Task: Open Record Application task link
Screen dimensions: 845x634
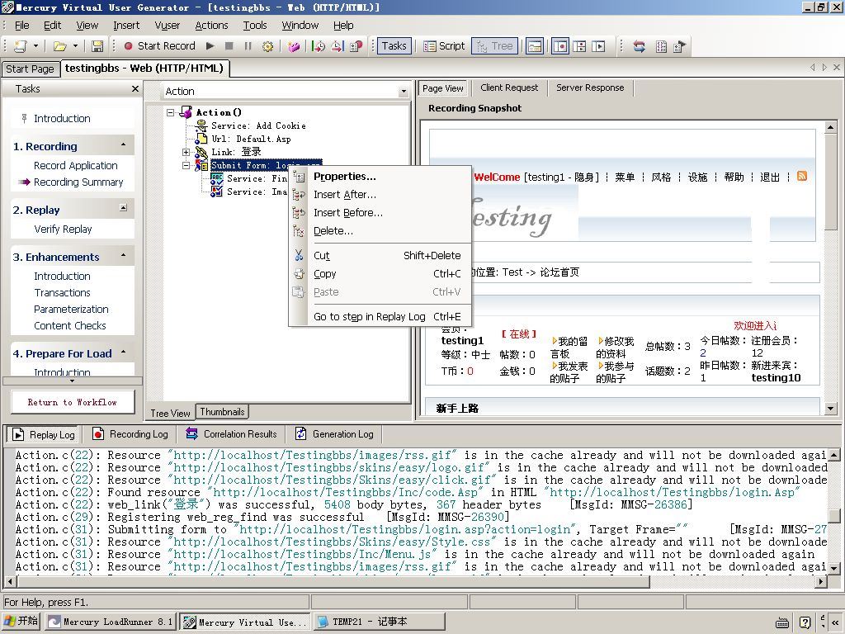Action: 75,166
